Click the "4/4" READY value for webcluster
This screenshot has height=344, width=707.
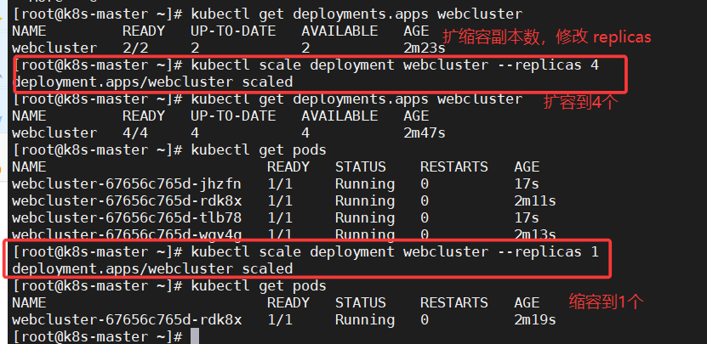tap(134, 133)
